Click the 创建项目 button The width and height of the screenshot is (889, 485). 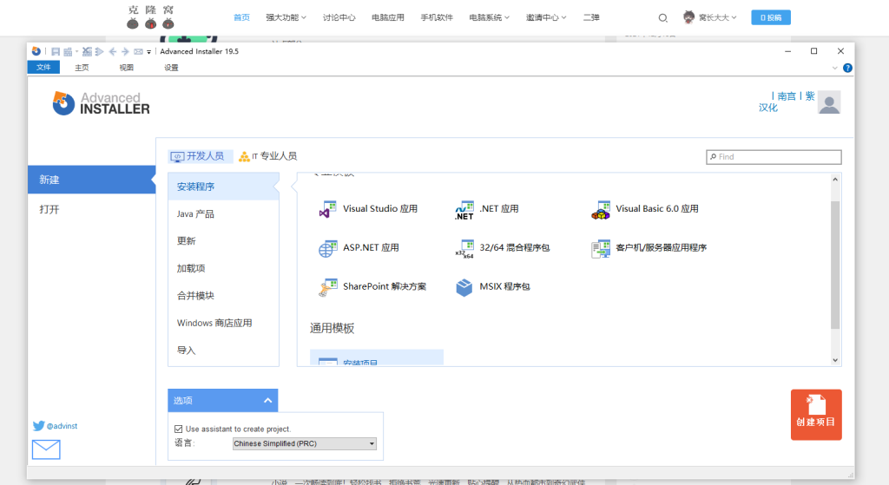click(816, 415)
